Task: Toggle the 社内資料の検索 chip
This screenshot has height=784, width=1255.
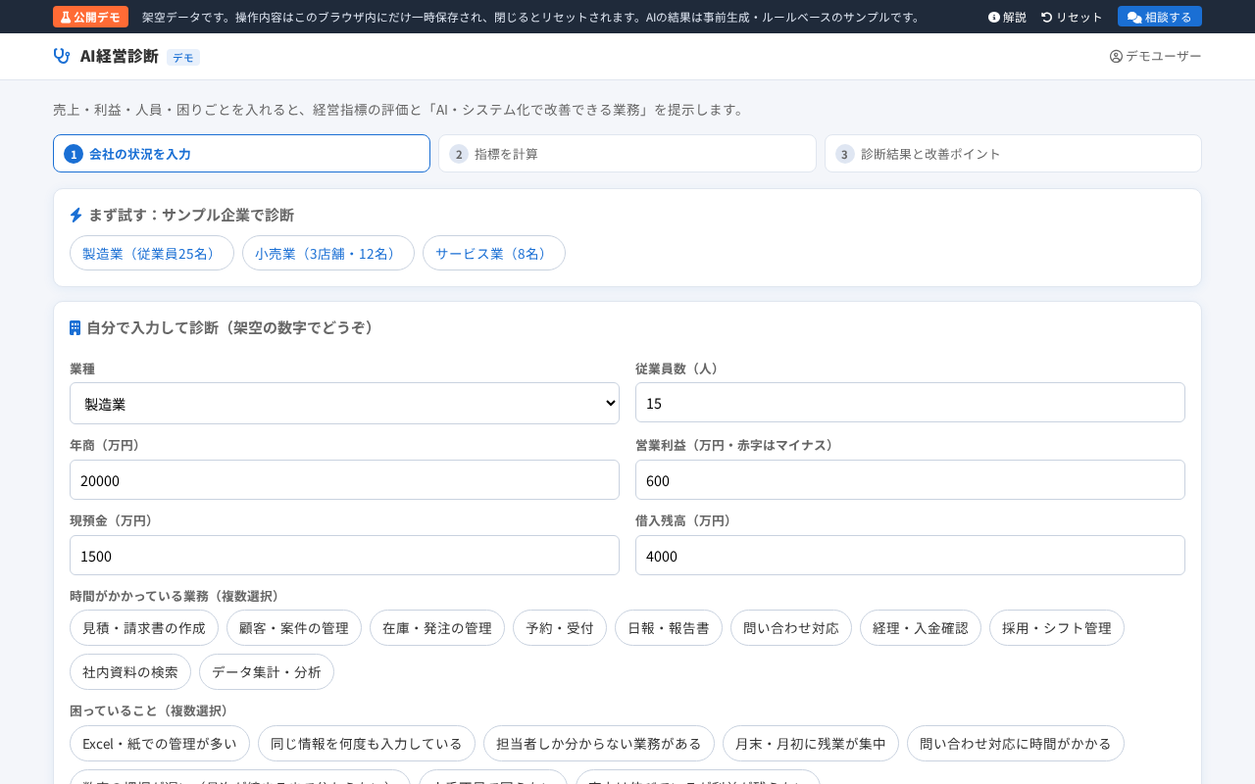Action: [130, 672]
